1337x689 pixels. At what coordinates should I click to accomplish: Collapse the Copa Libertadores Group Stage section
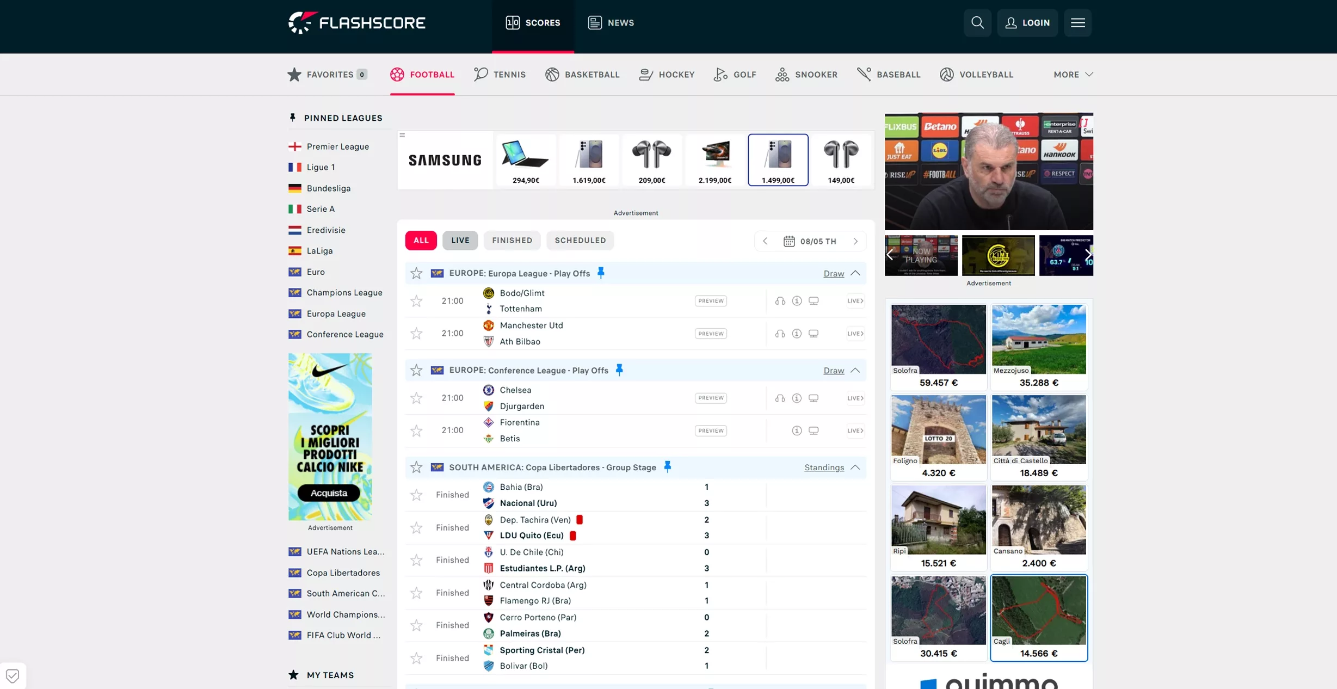coord(855,467)
